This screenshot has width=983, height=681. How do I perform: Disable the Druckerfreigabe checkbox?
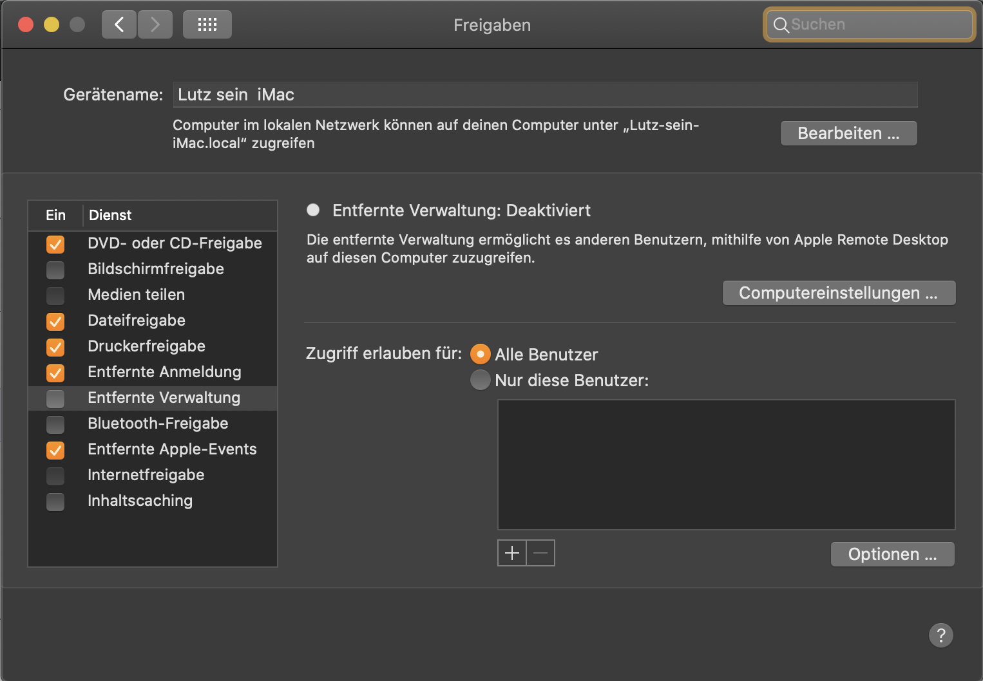pos(55,347)
